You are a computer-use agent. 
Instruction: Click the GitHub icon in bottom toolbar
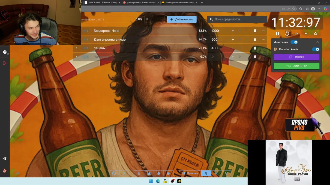pyautogui.click(x=114, y=173)
